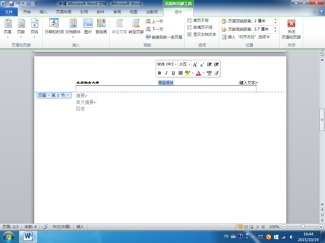
Task: Click the zoom slider handle
Action: tap(303, 227)
